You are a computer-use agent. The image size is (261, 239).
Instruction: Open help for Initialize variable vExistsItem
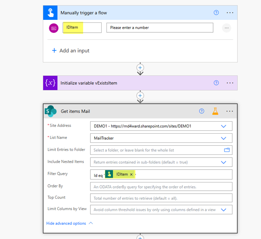[x=216, y=83]
